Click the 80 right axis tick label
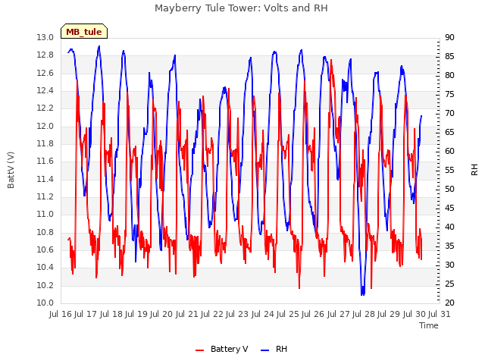Viewport: 485px width, 364px height. point(449,75)
